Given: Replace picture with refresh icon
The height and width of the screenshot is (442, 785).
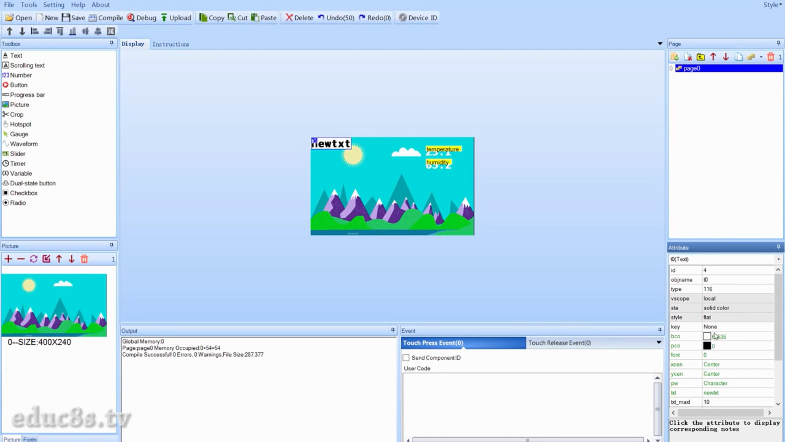Looking at the screenshot, I should pyautogui.click(x=34, y=259).
